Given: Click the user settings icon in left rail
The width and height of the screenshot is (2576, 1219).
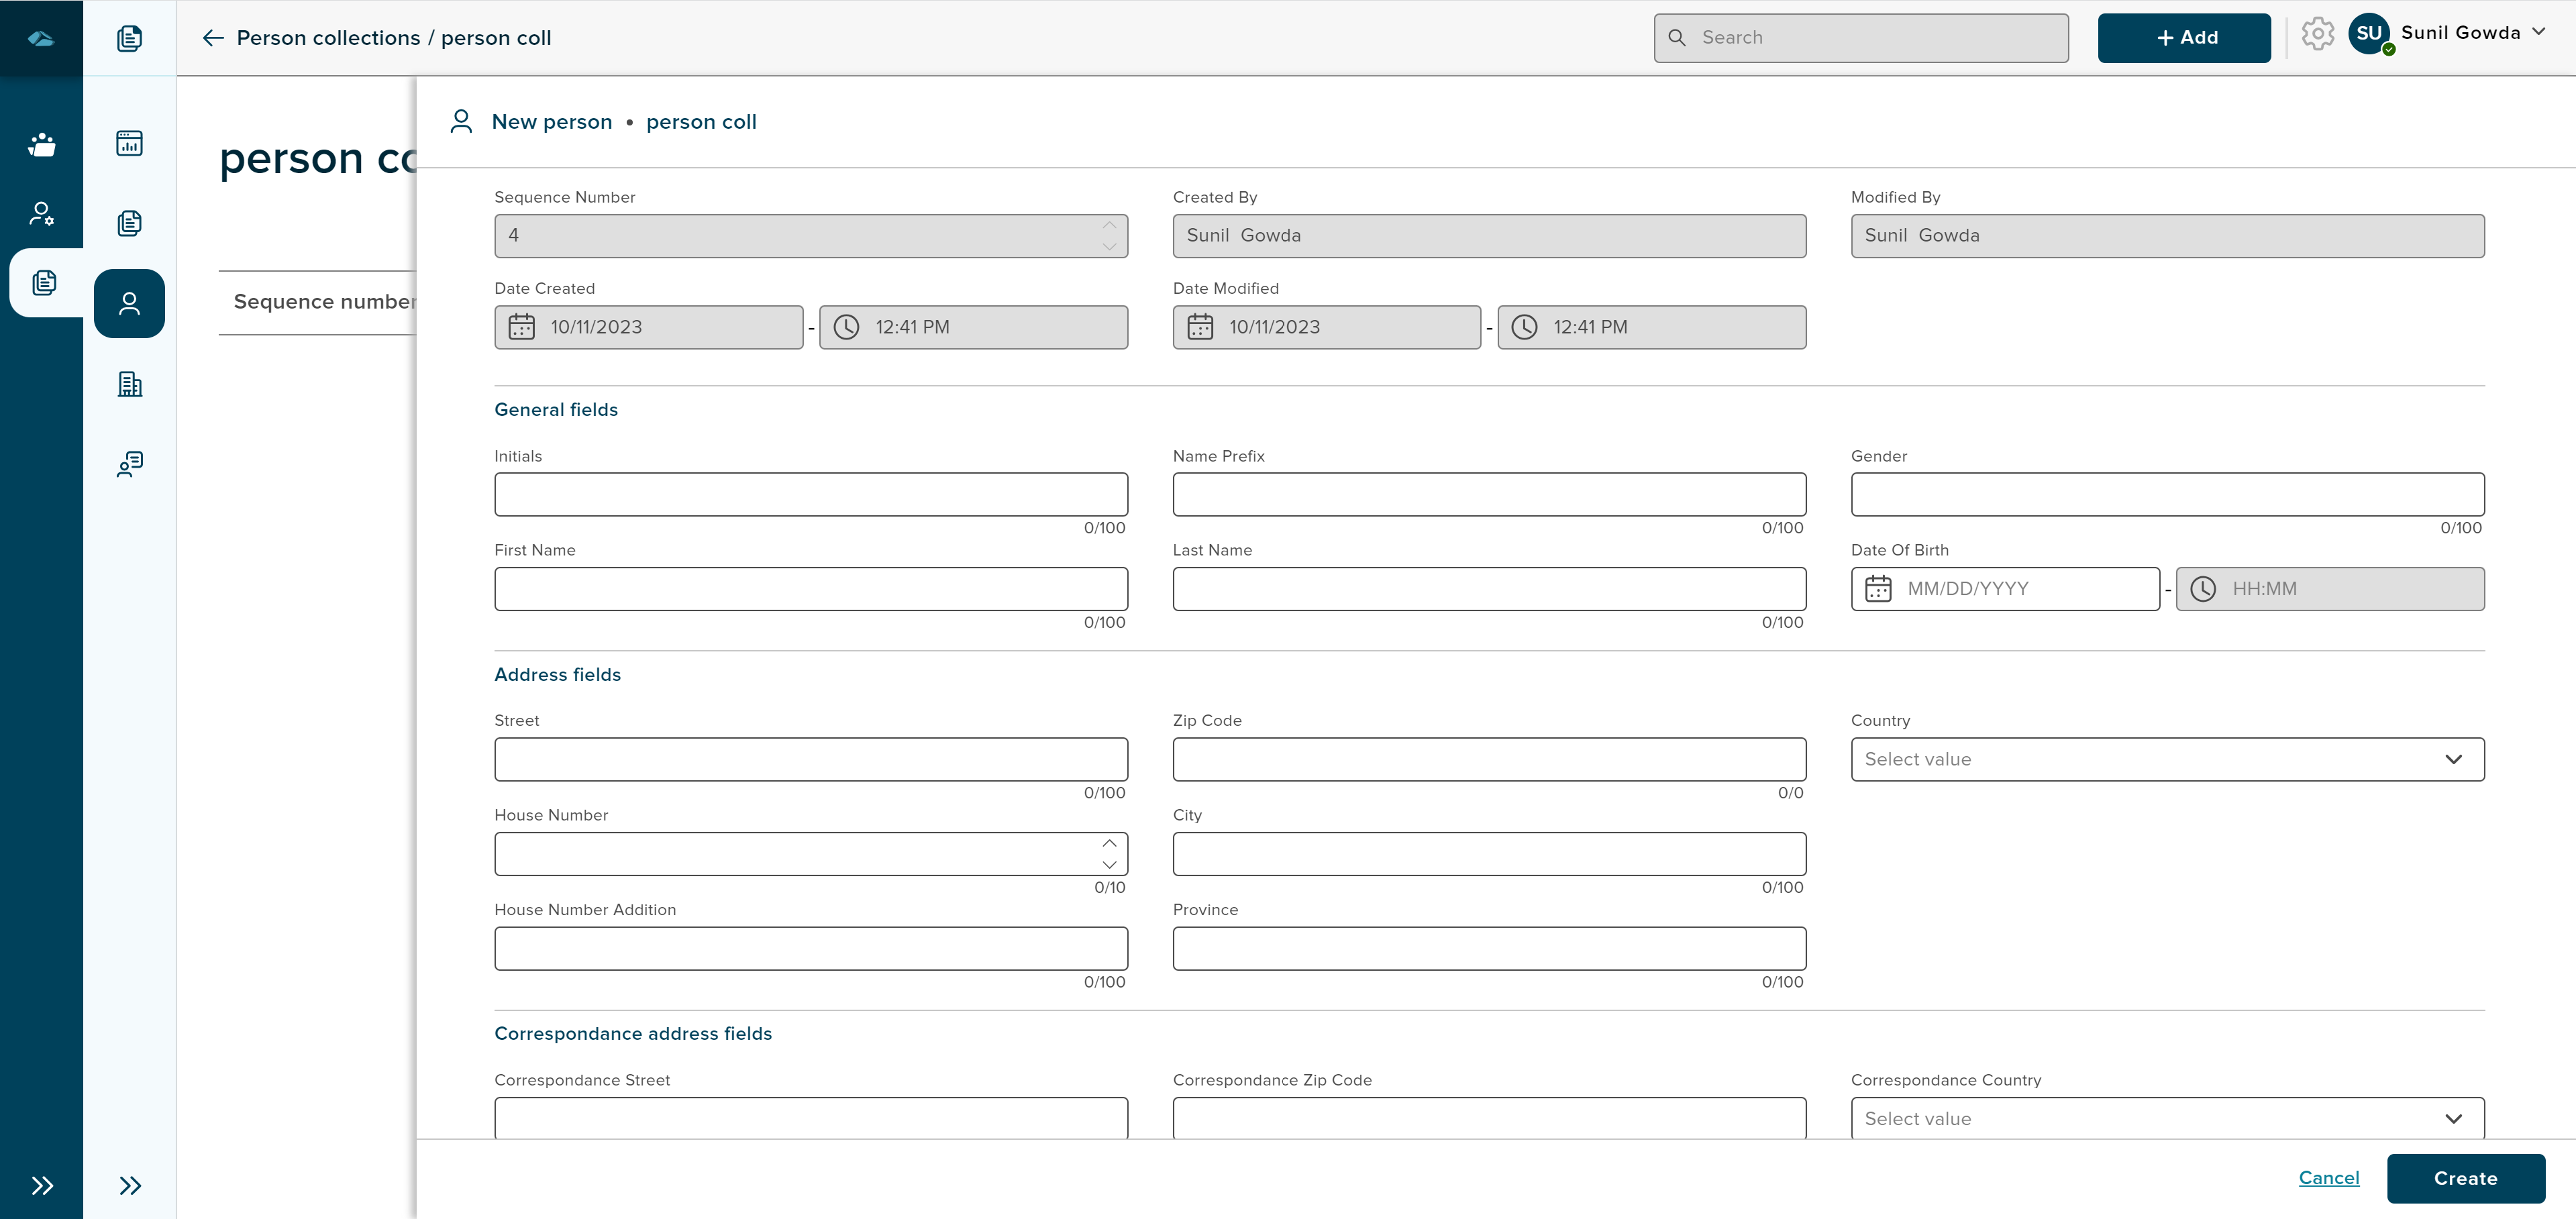Looking at the screenshot, I should [41, 213].
